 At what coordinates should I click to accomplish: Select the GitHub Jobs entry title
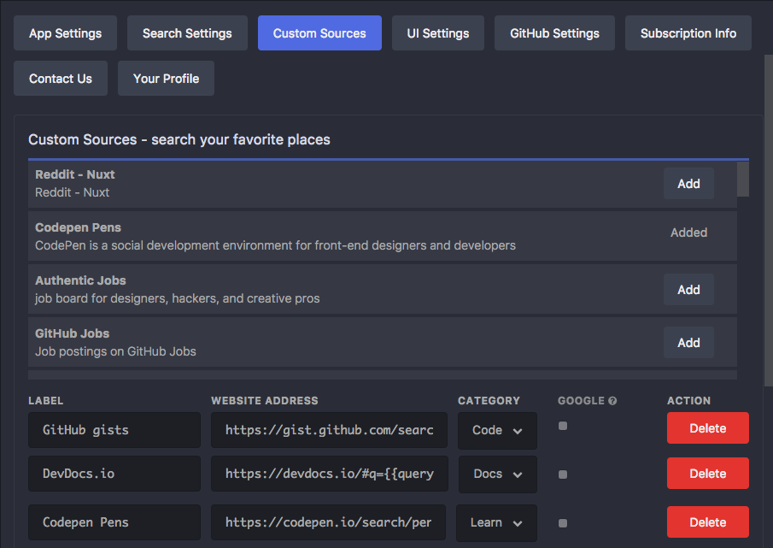72,333
